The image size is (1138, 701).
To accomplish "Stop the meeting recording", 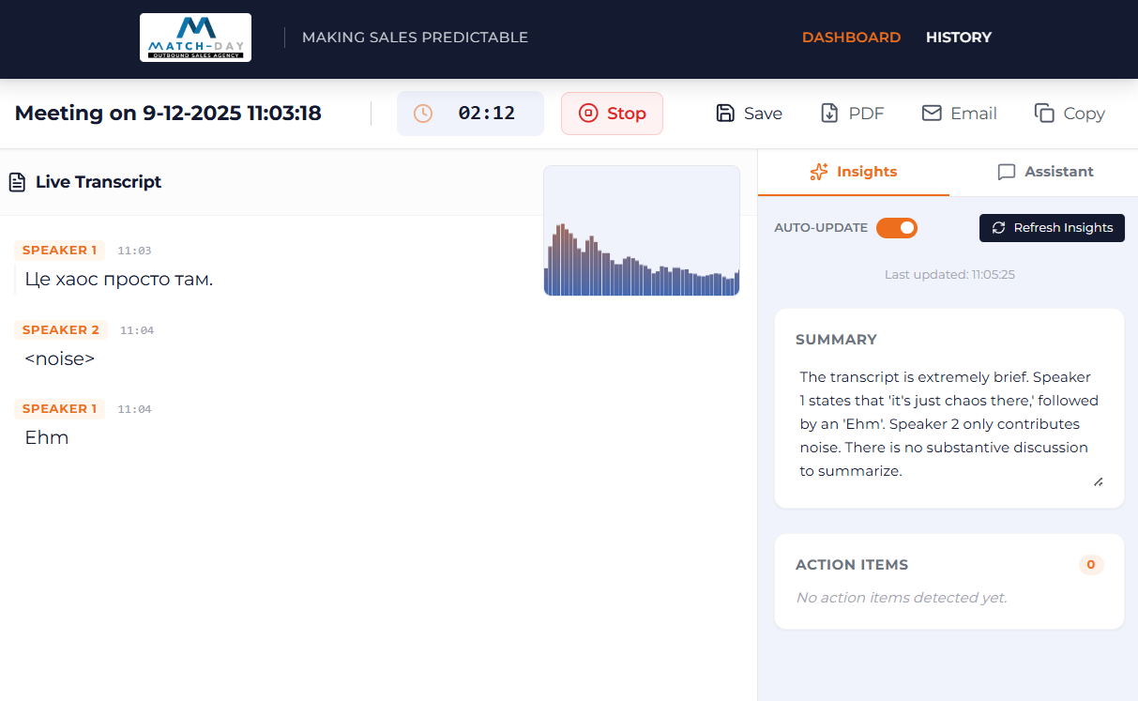I will pos(612,114).
